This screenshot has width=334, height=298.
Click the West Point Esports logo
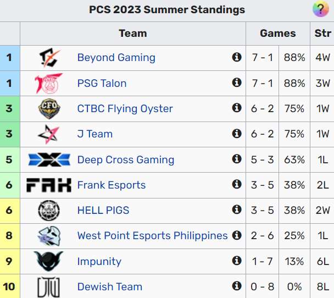click(49, 236)
